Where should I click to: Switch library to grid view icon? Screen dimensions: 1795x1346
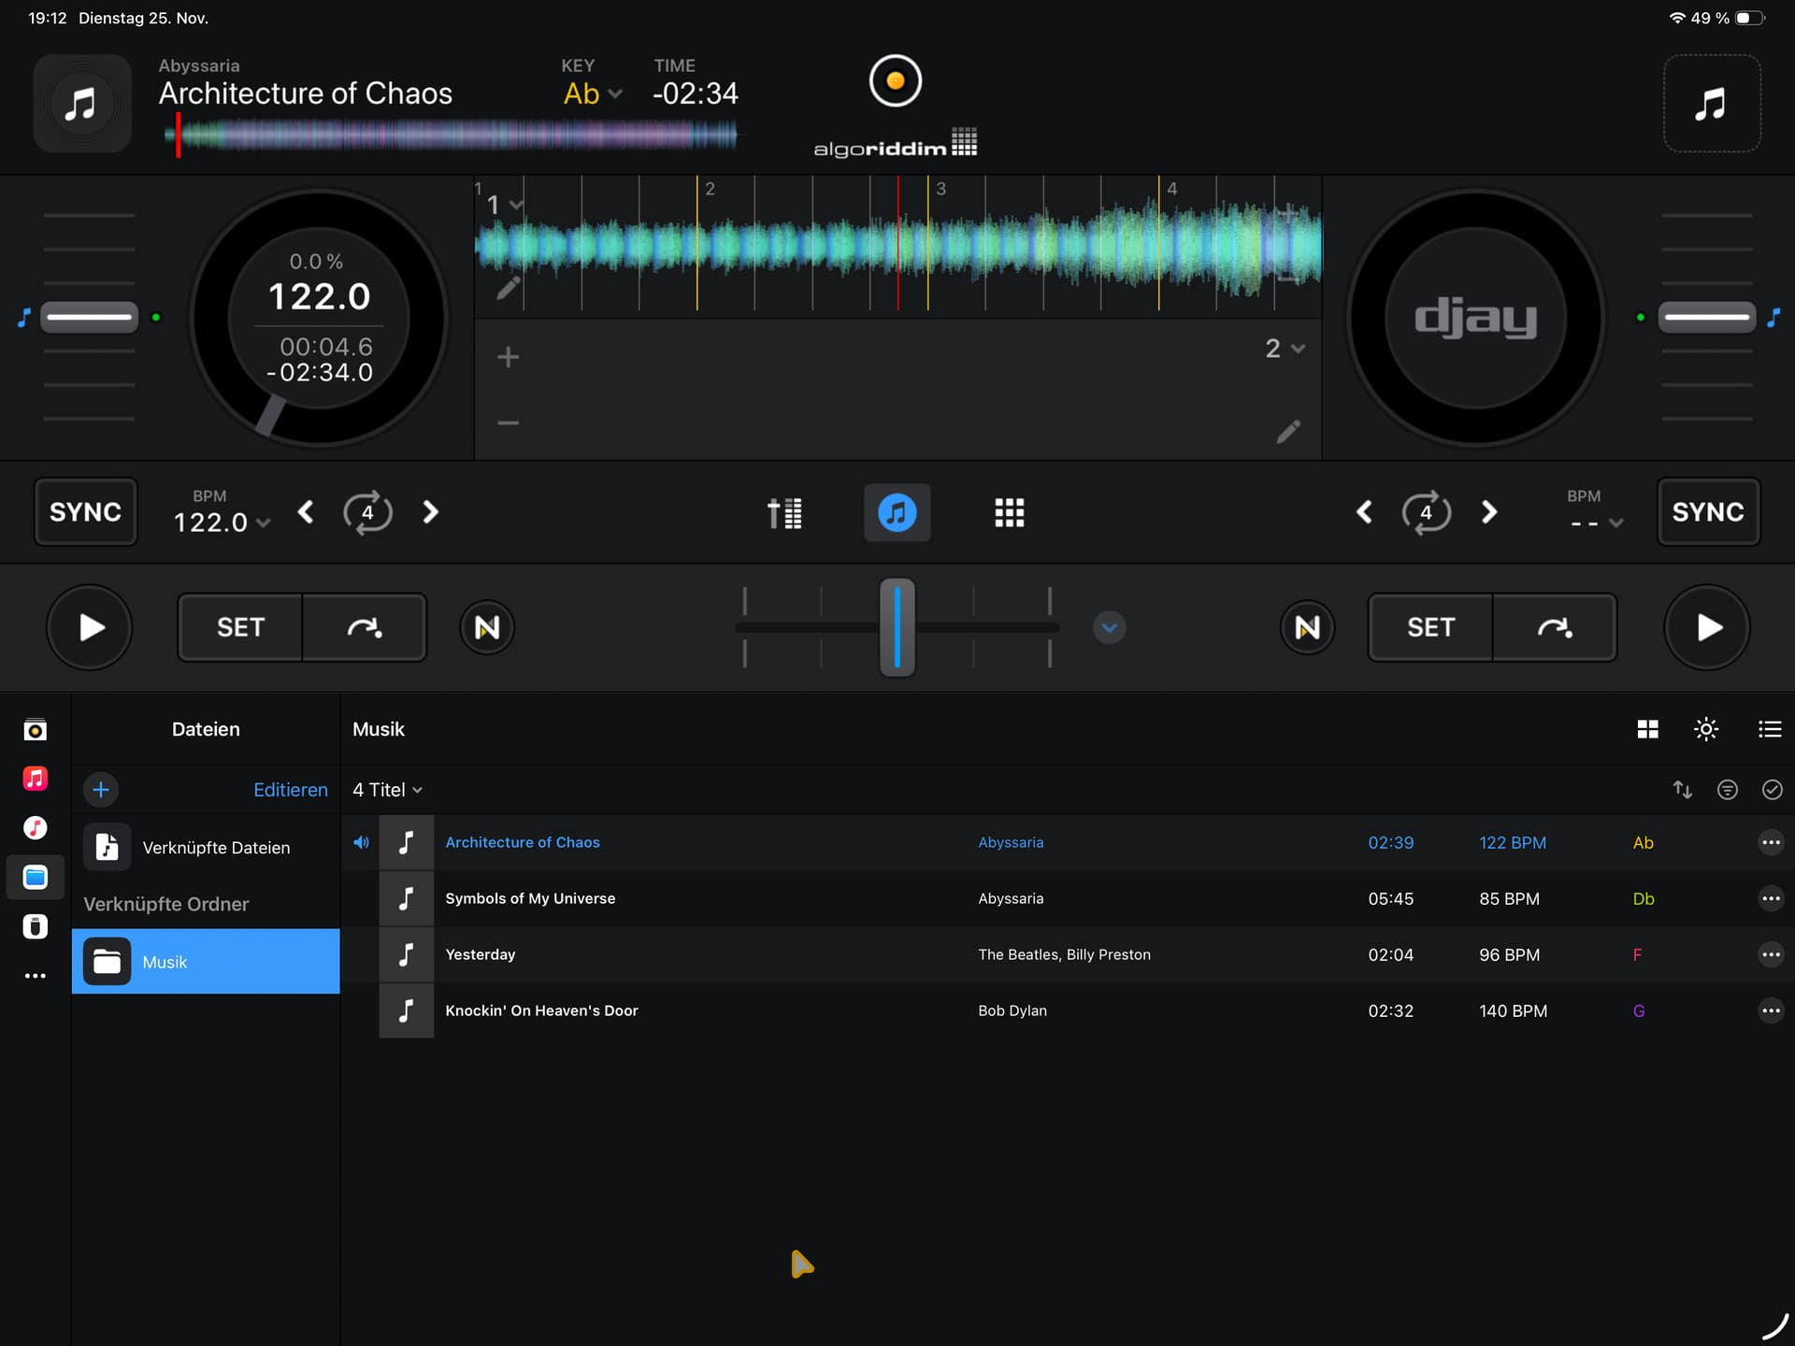point(1647,729)
